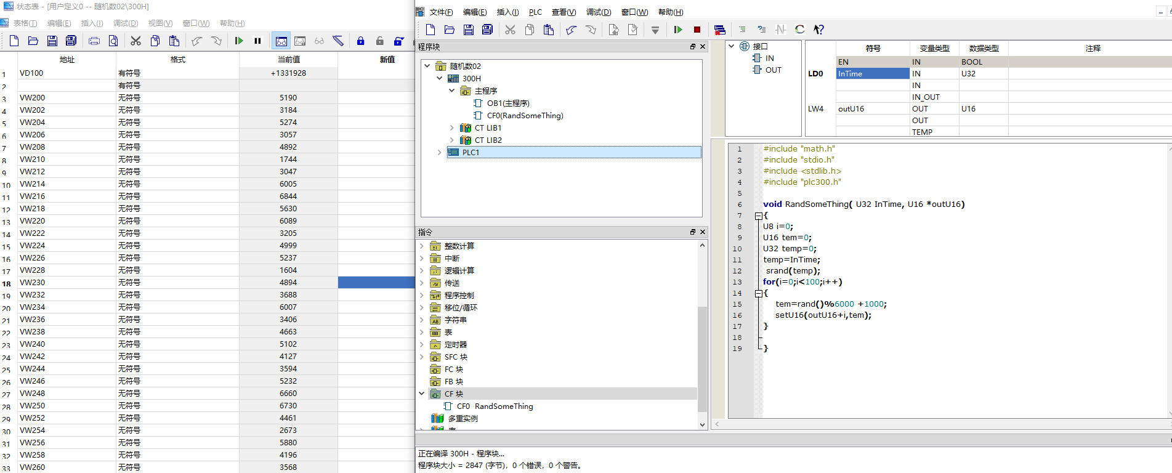Collapse code fold at function brace line 7

pos(759,216)
